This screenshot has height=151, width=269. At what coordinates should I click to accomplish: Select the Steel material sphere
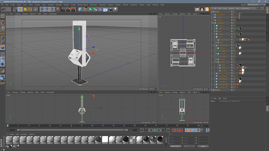[153, 140]
